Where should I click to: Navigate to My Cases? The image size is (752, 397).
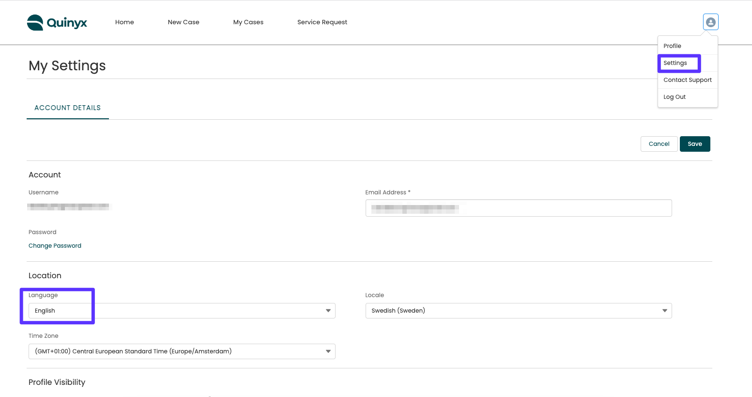tap(248, 22)
